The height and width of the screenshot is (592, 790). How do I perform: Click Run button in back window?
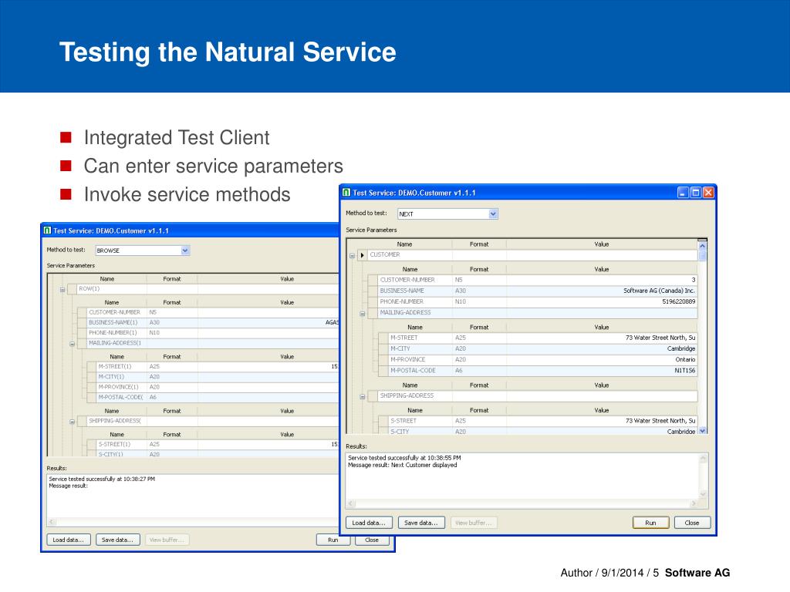coord(333,540)
